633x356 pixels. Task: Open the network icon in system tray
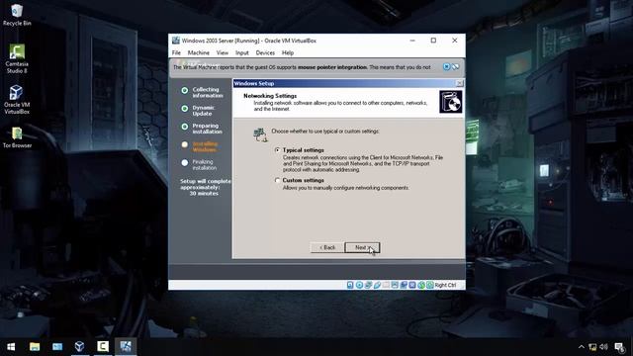click(x=592, y=347)
